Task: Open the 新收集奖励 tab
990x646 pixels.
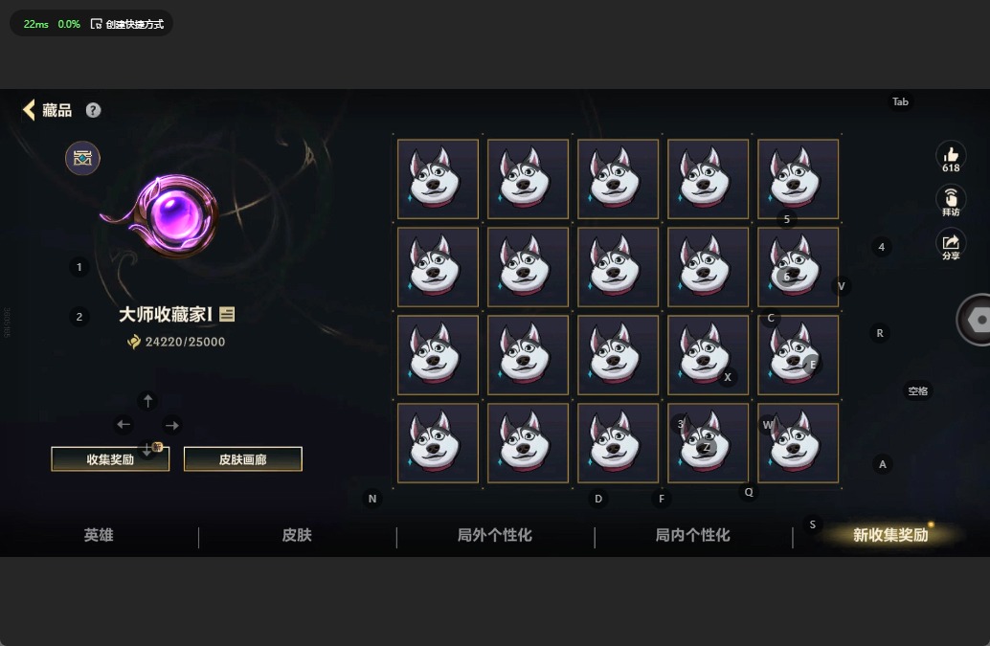Action: [x=890, y=535]
